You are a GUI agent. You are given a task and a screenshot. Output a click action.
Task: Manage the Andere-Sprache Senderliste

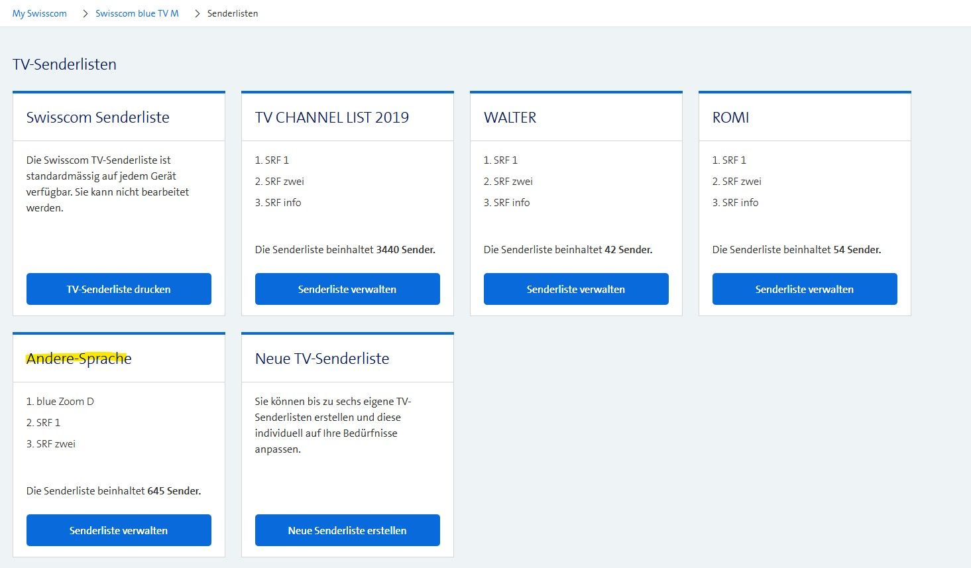point(119,530)
